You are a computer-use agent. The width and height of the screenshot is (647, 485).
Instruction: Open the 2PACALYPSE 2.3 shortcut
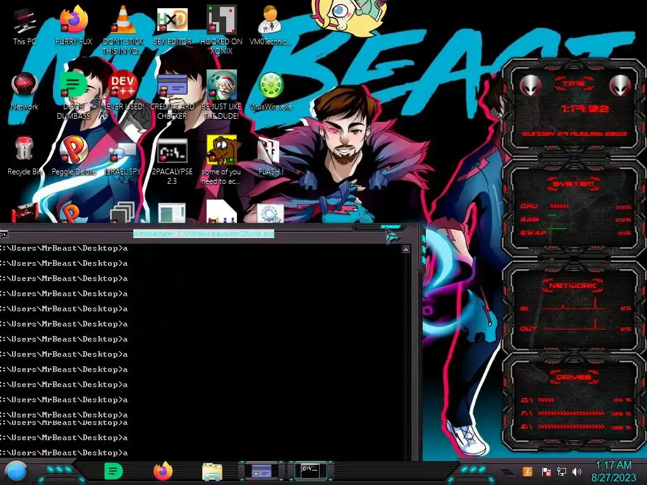point(172,161)
